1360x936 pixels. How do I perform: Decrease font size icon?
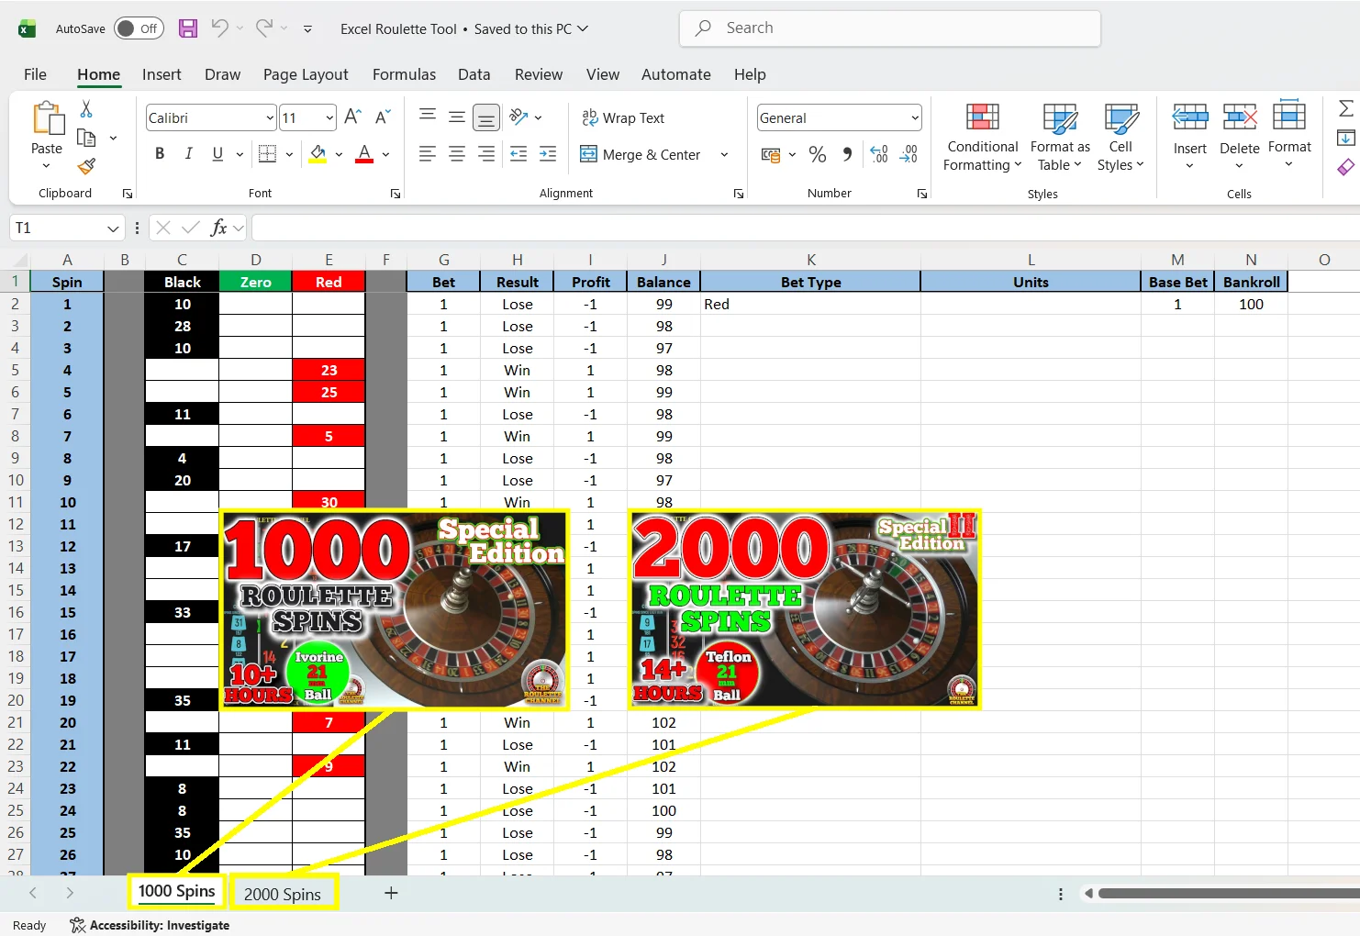pos(383,117)
